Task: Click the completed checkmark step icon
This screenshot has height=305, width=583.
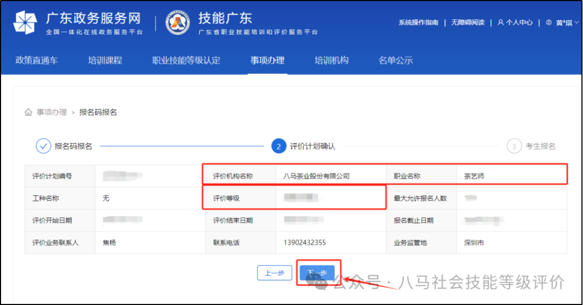Action: [x=43, y=146]
